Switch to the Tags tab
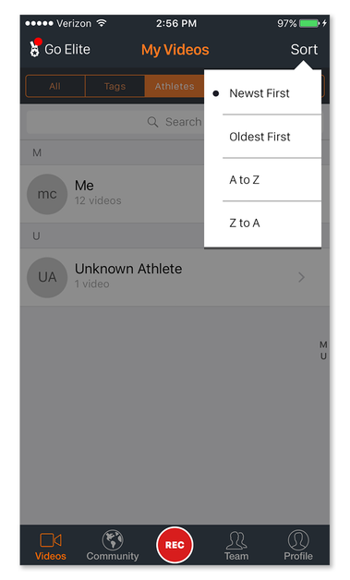350x580 pixels. 115,86
